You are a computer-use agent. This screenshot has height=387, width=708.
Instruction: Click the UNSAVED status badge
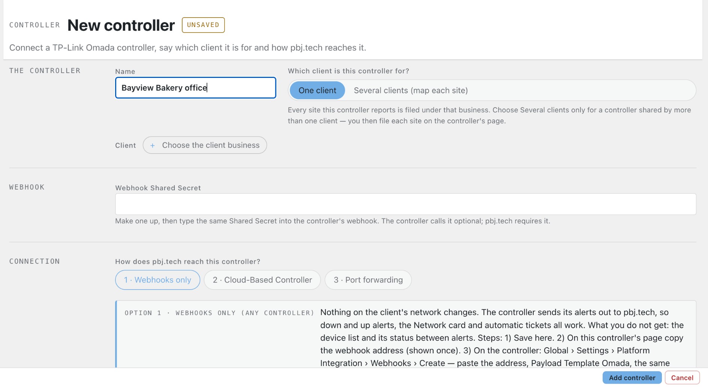click(203, 25)
